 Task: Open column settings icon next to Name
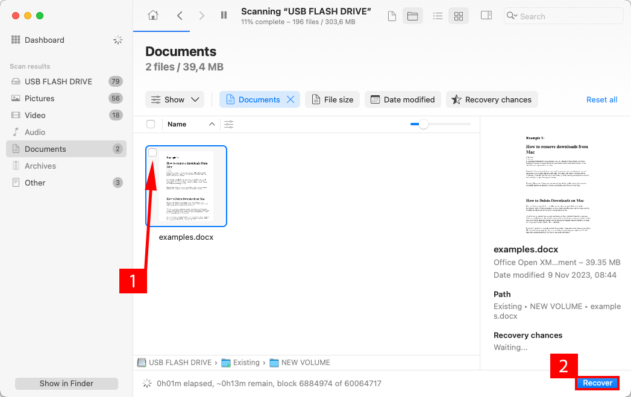pyautogui.click(x=228, y=124)
